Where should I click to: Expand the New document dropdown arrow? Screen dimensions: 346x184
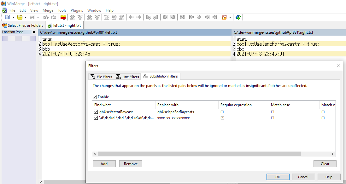pyautogui.click(x=13, y=17)
